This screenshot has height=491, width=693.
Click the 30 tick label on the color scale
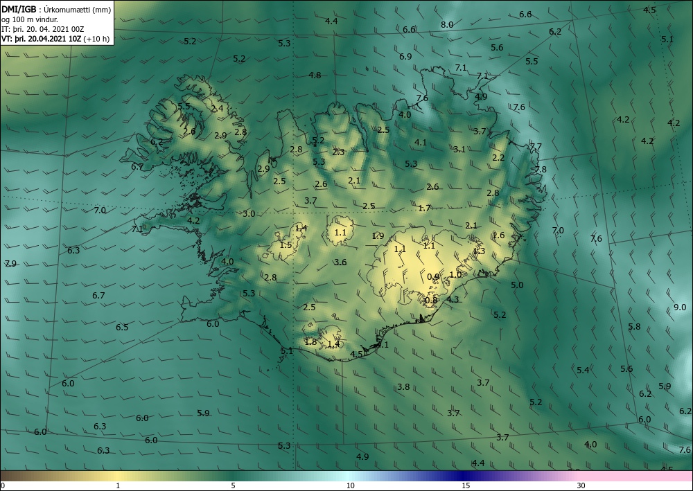[x=581, y=486]
